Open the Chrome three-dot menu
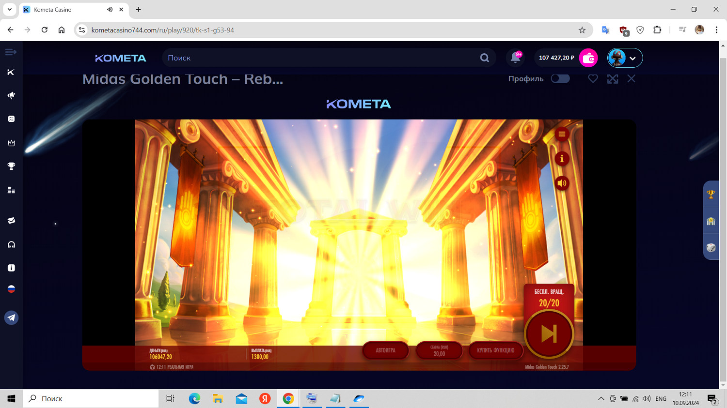This screenshot has width=727, height=408. click(x=716, y=30)
